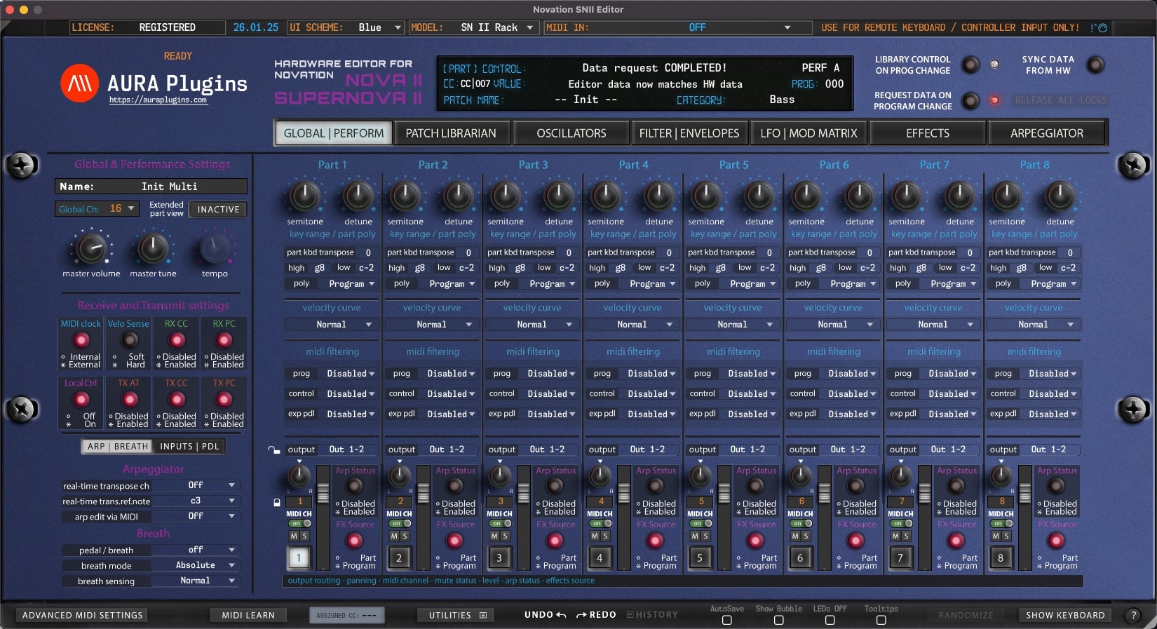1157x629 pixels.
Task: Click Part 1 pan knob
Action: pyautogui.click(x=299, y=476)
